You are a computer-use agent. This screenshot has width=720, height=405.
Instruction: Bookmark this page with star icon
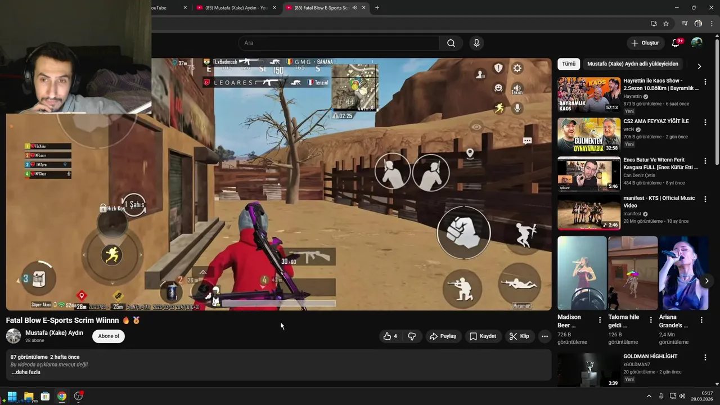coord(666,24)
